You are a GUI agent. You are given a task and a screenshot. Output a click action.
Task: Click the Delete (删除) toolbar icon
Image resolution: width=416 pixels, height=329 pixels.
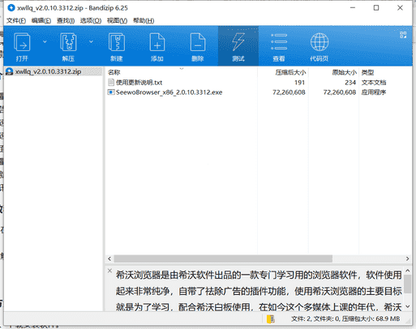coord(198,42)
